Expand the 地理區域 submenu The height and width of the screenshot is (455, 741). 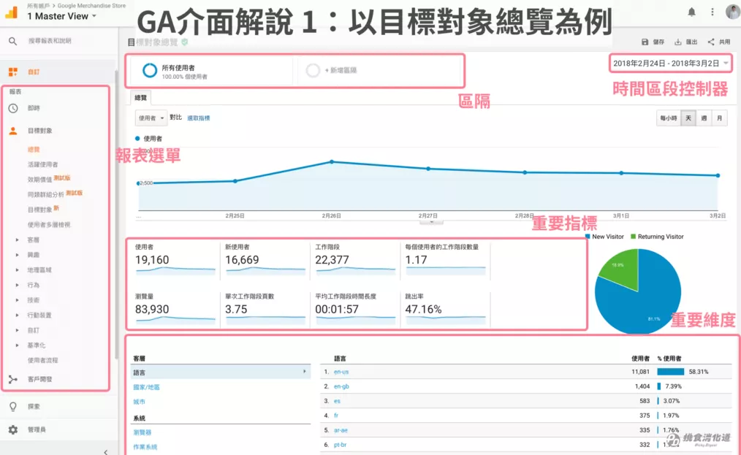18,270
